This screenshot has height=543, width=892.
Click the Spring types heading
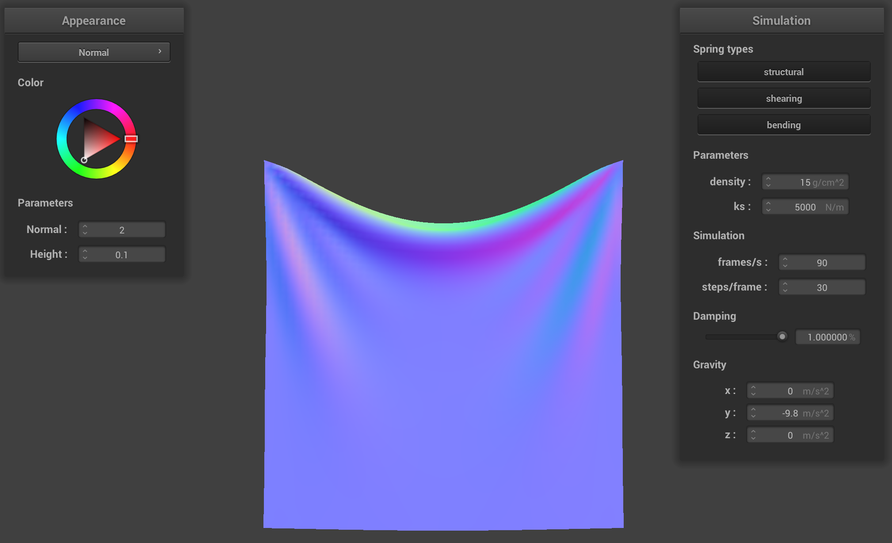(x=723, y=49)
